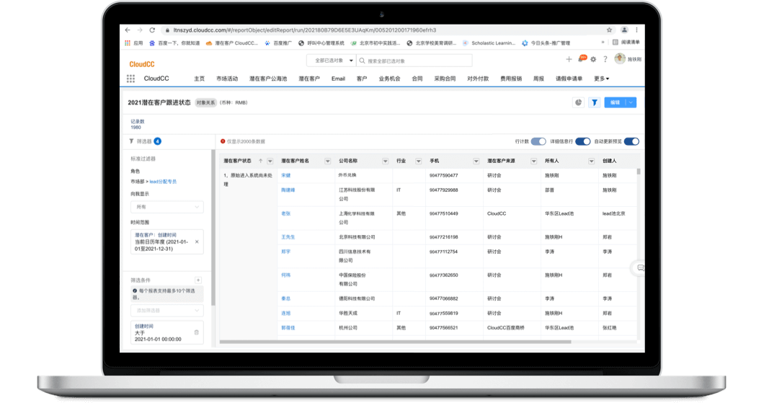Open the settings gear icon

(593, 59)
